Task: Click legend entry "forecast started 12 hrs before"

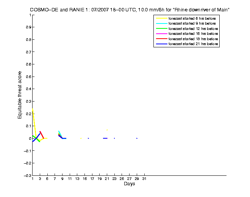Action: pos(193,29)
